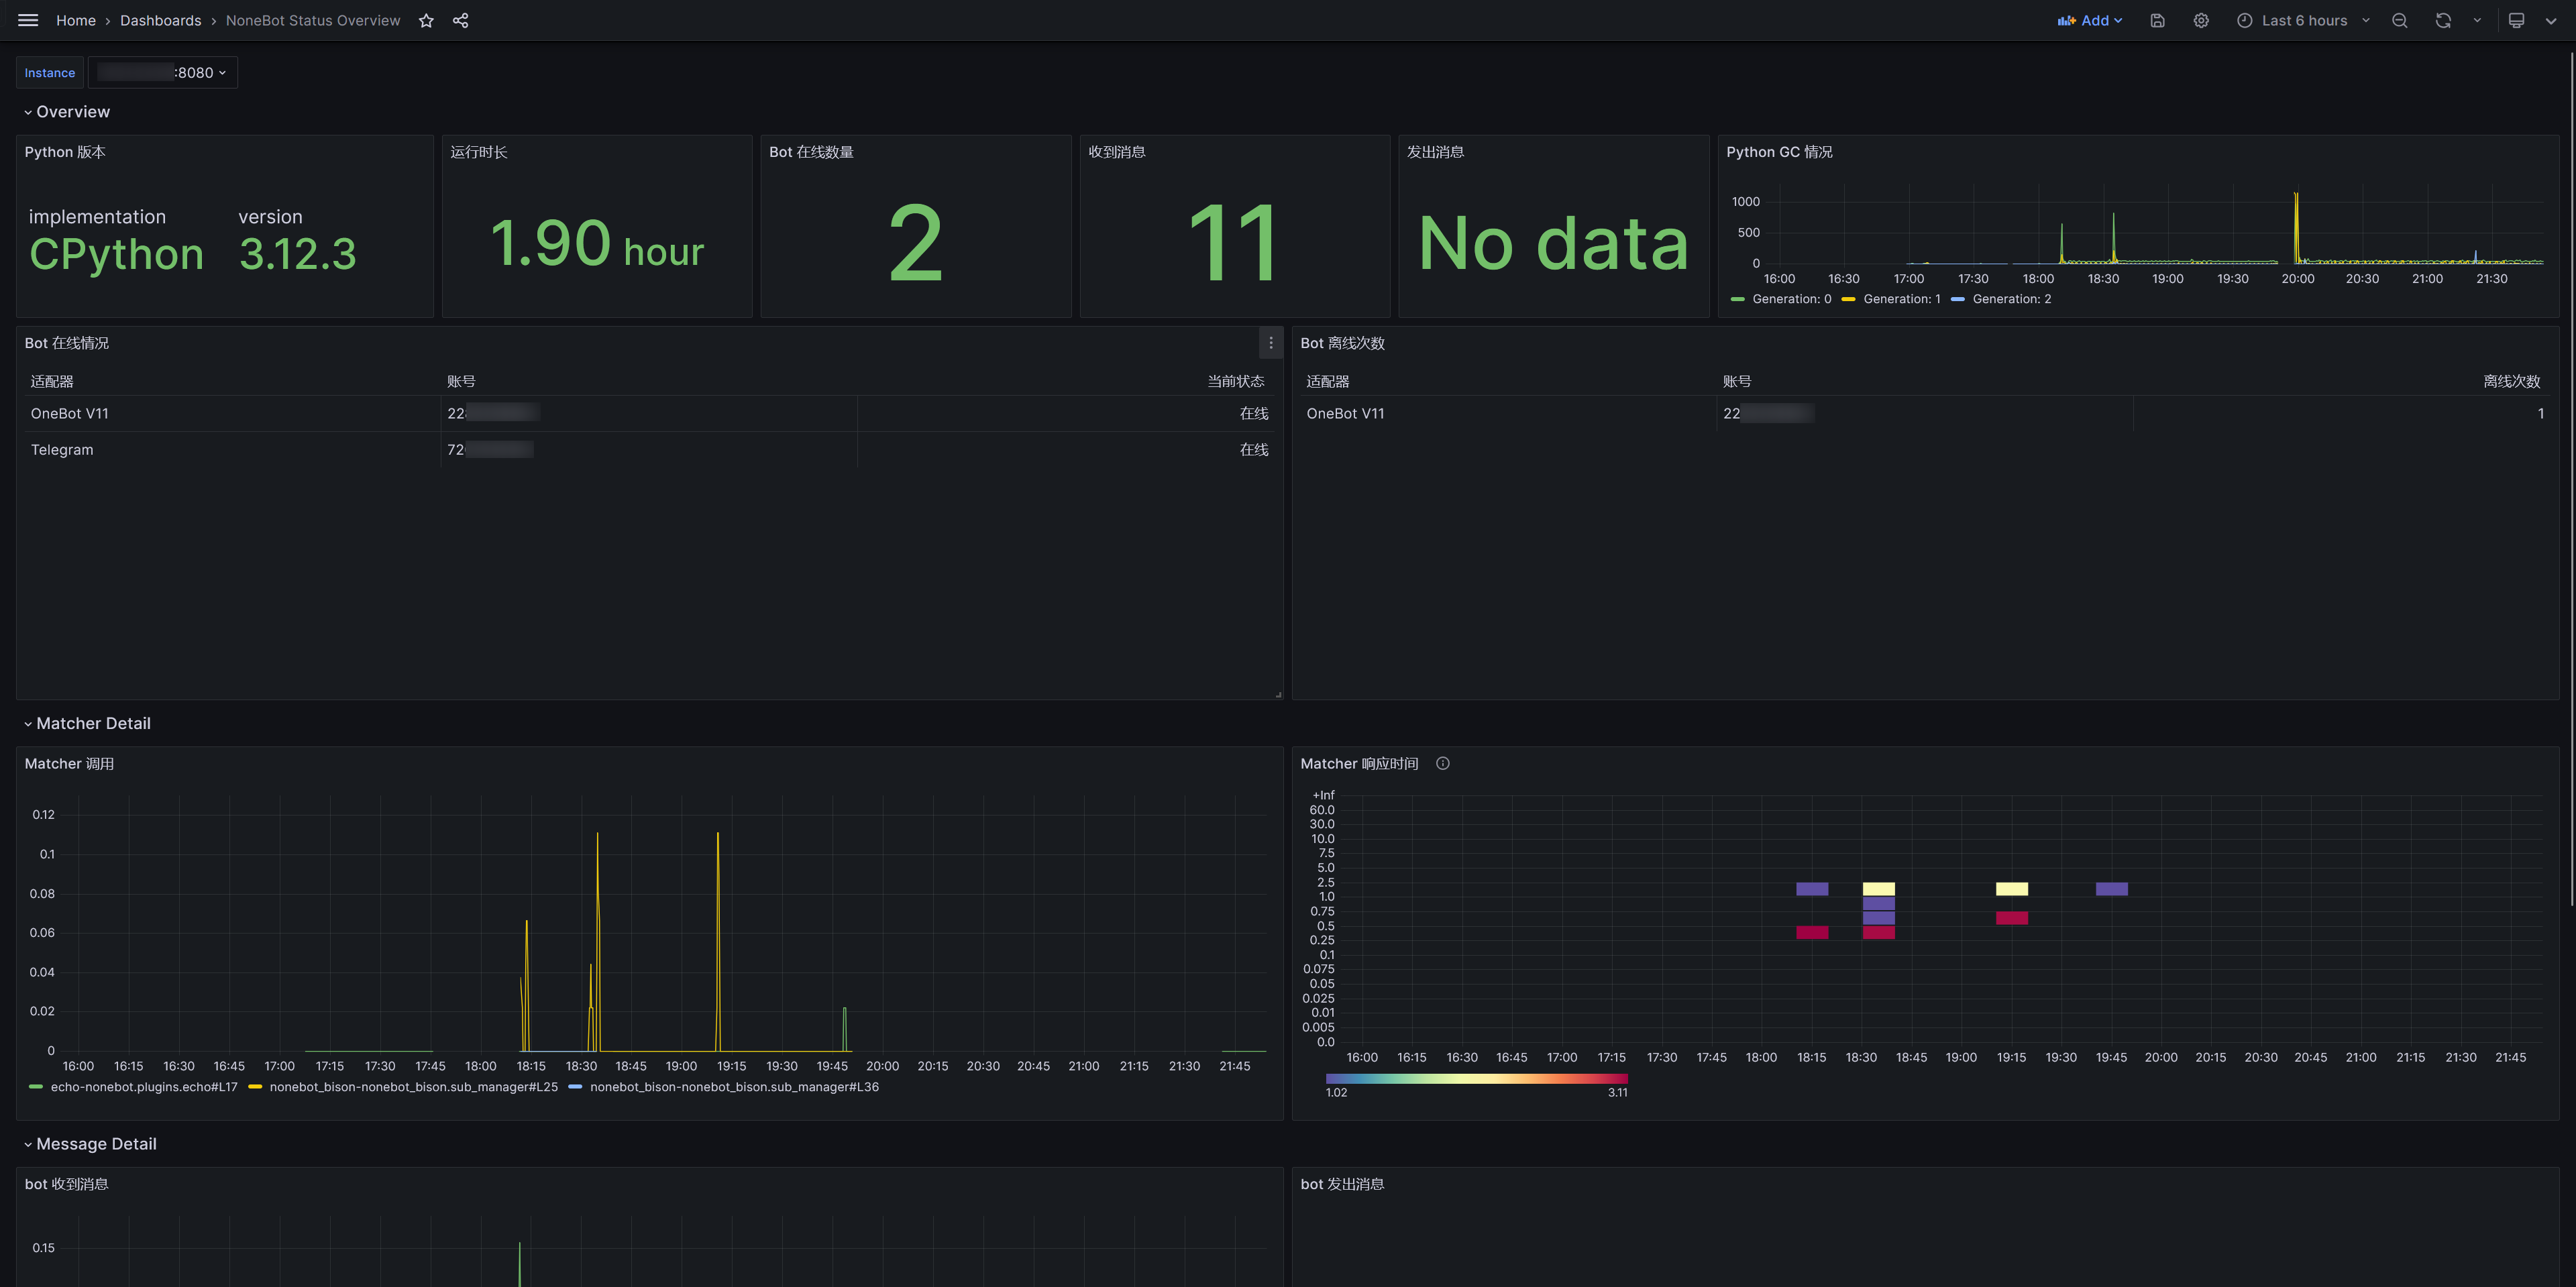Refresh the dashboard now
2576x1287 pixels.
click(x=2443, y=20)
